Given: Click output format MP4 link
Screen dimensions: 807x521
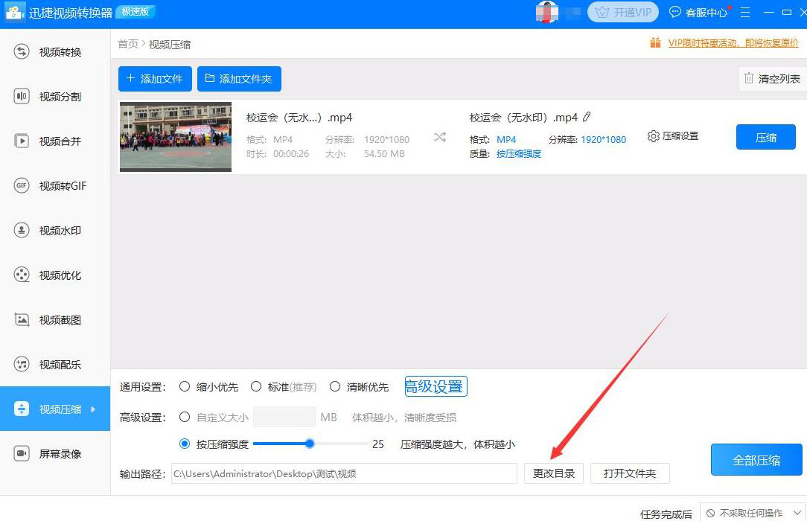Looking at the screenshot, I should 506,139.
